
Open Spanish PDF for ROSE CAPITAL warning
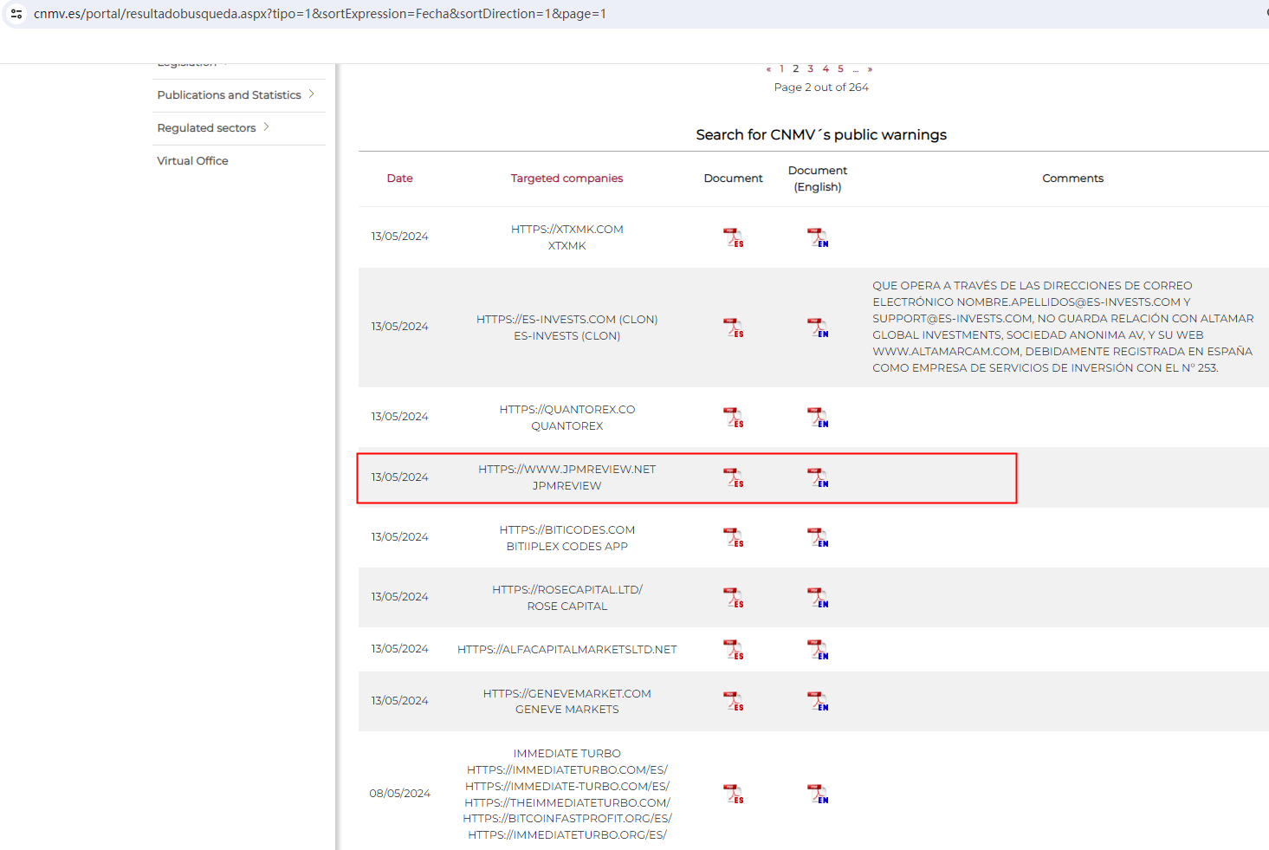pyautogui.click(x=733, y=597)
